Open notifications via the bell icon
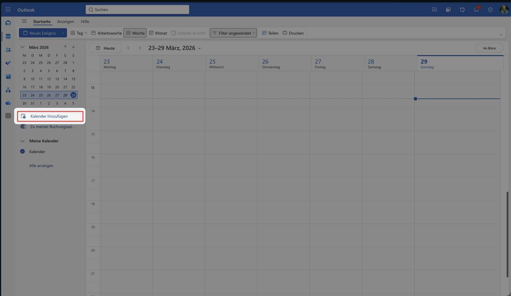The width and height of the screenshot is (511, 296). (476, 9)
